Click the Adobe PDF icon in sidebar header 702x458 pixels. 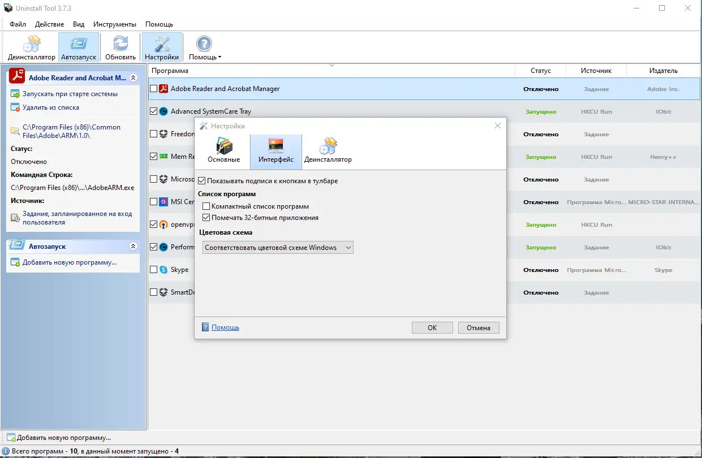coord(17,76)
